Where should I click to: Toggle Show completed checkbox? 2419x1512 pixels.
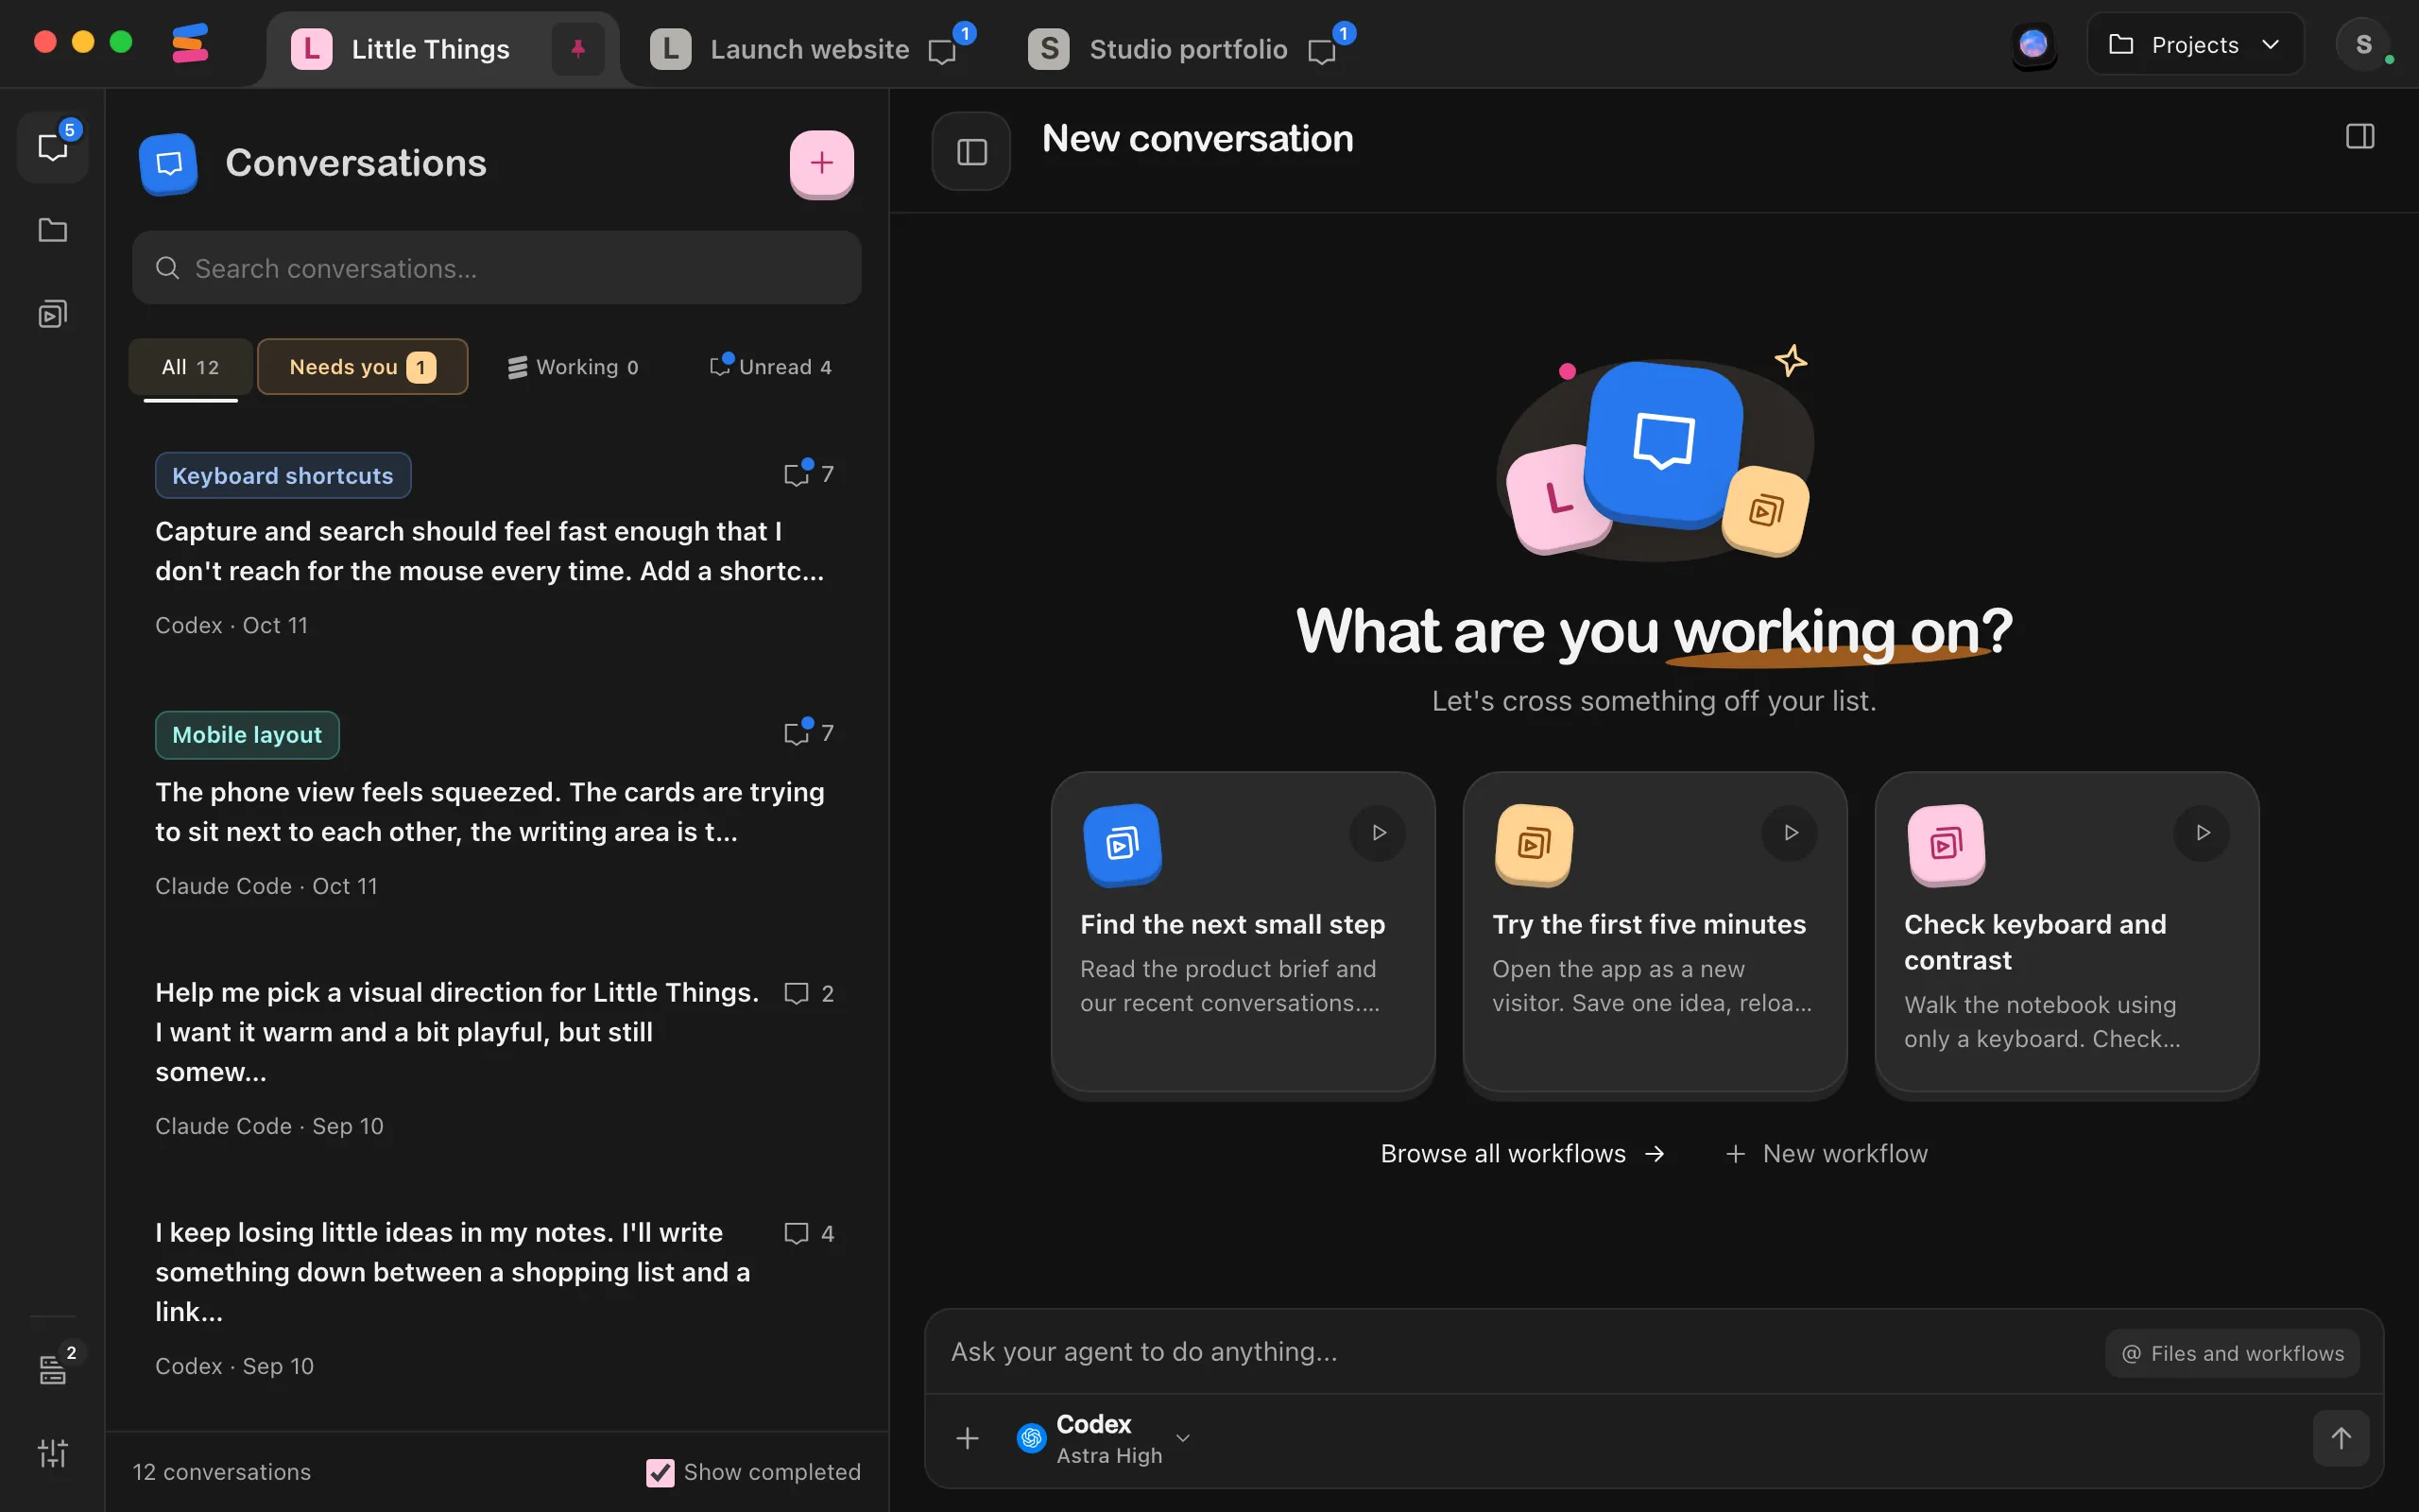click(x=661, y=1472)
